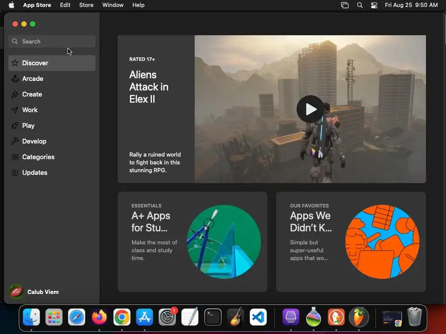Click the "RATED 17+" label
This screenshot has height=334, width=446.
pos(142,59)
